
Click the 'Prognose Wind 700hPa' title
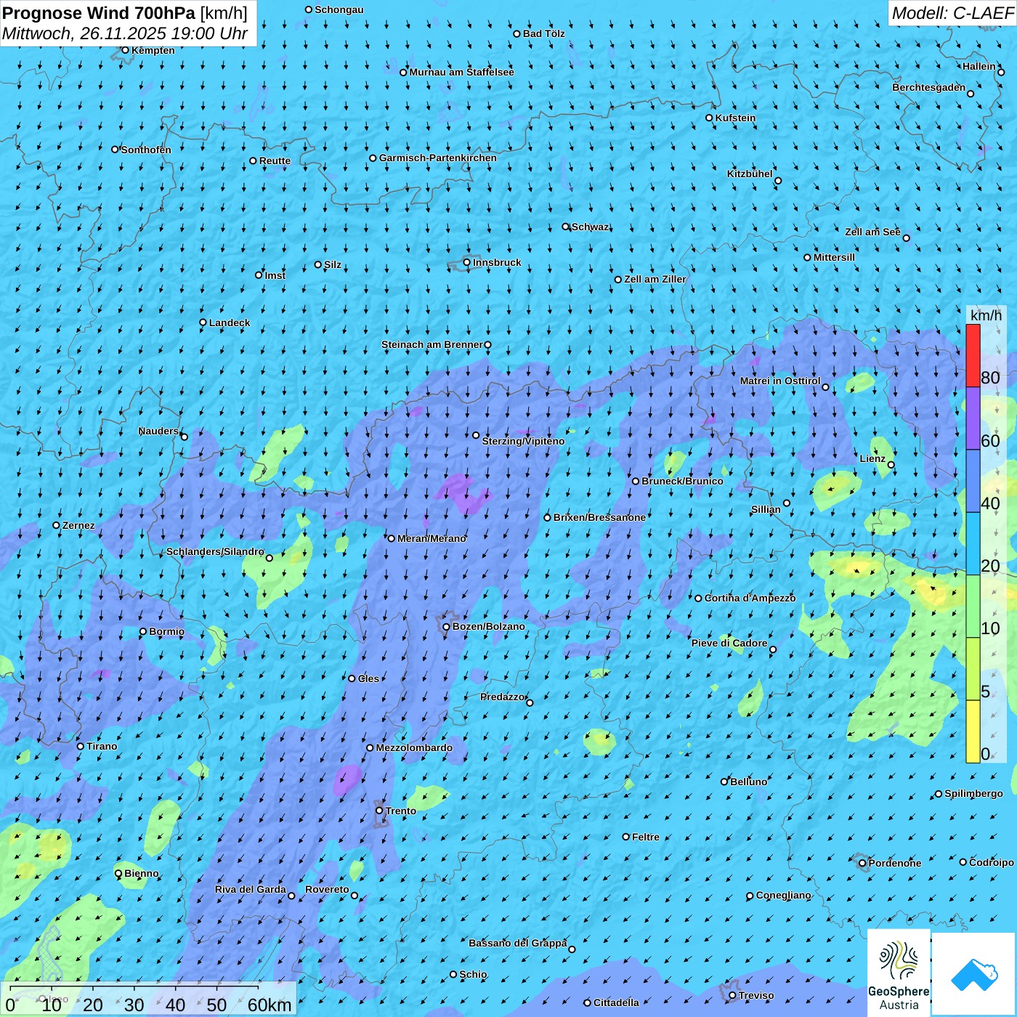[99, 13]
